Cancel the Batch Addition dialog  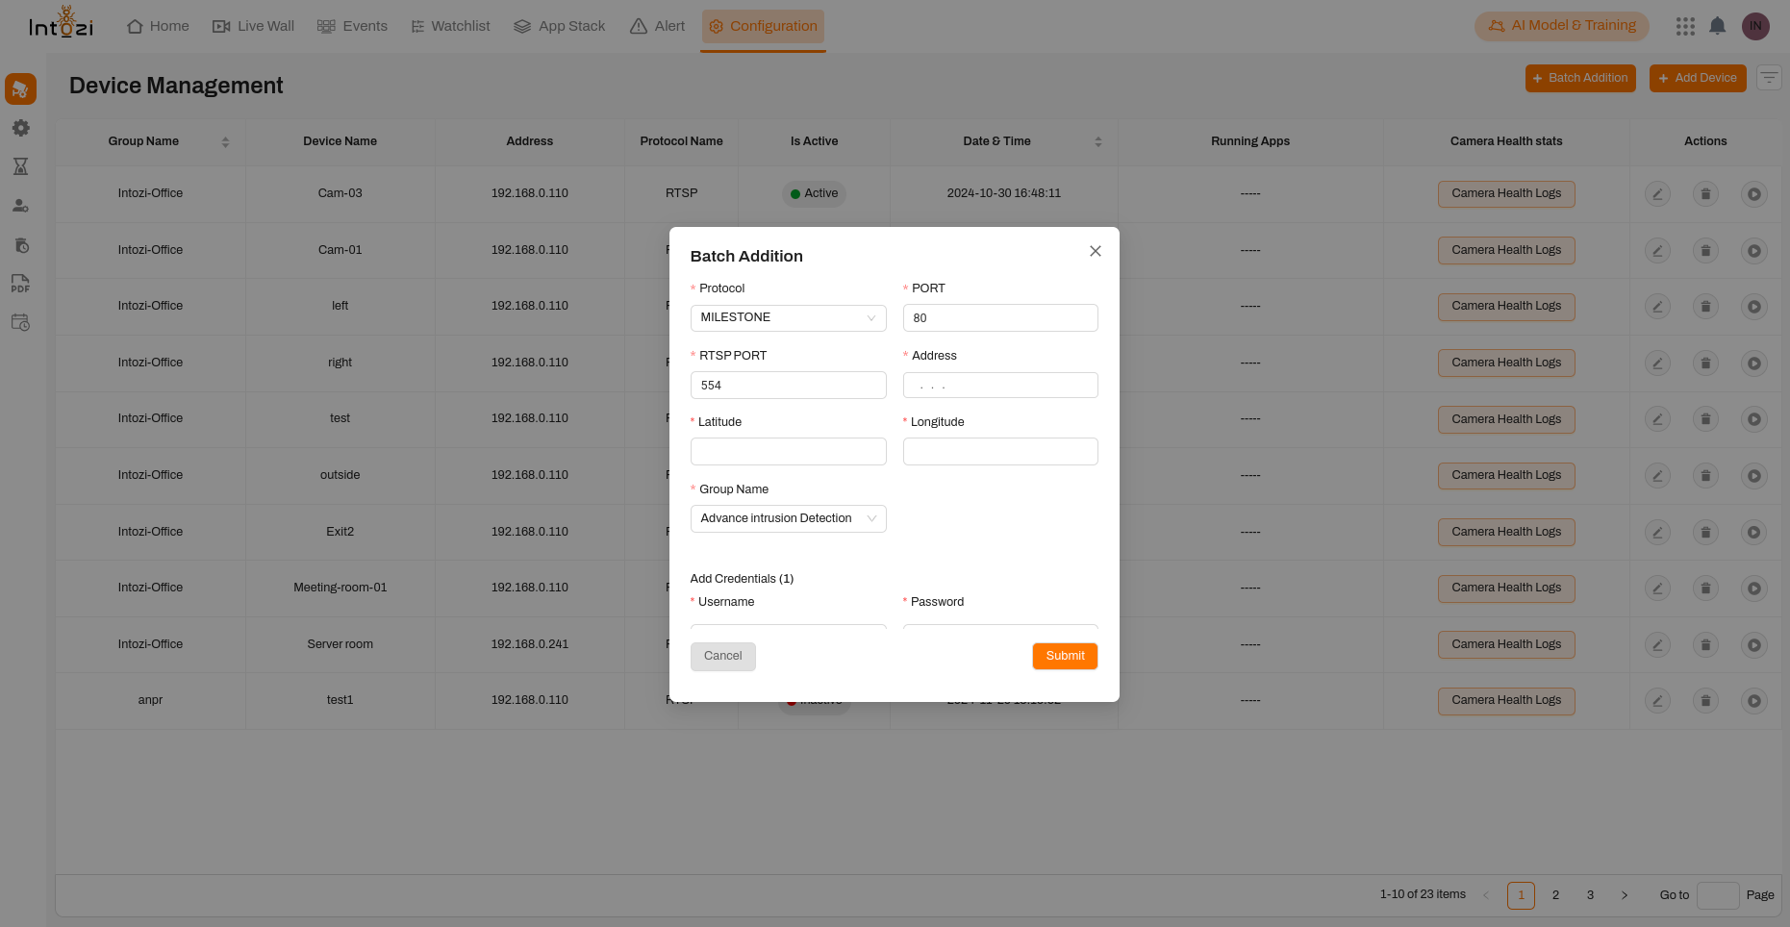722,656
